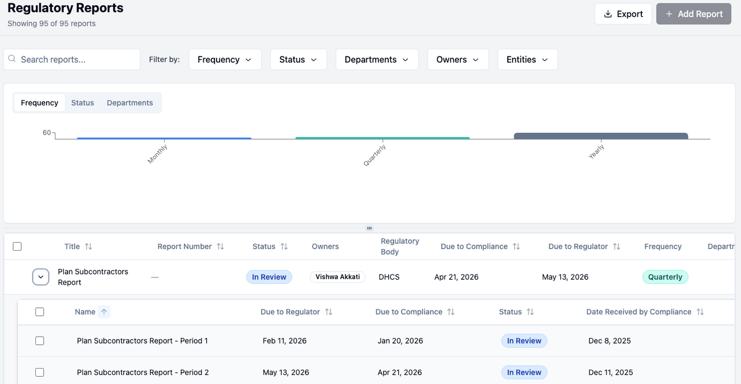Click the sort icon beside Name column
The height and width of the screenshot is (384, 741).
pos(104,312)
